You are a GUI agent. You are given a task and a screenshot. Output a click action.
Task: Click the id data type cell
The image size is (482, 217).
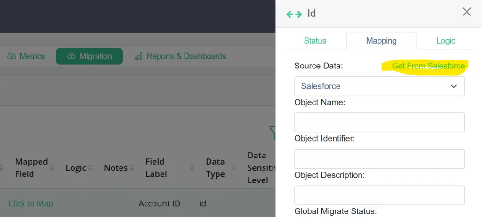pos(202,203)
